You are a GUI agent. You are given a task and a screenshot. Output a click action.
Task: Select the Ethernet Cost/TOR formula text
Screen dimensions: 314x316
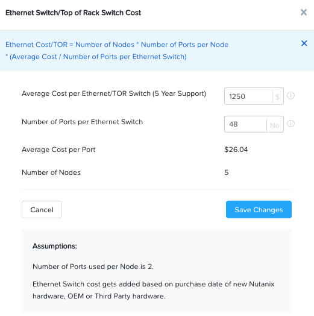117,51
